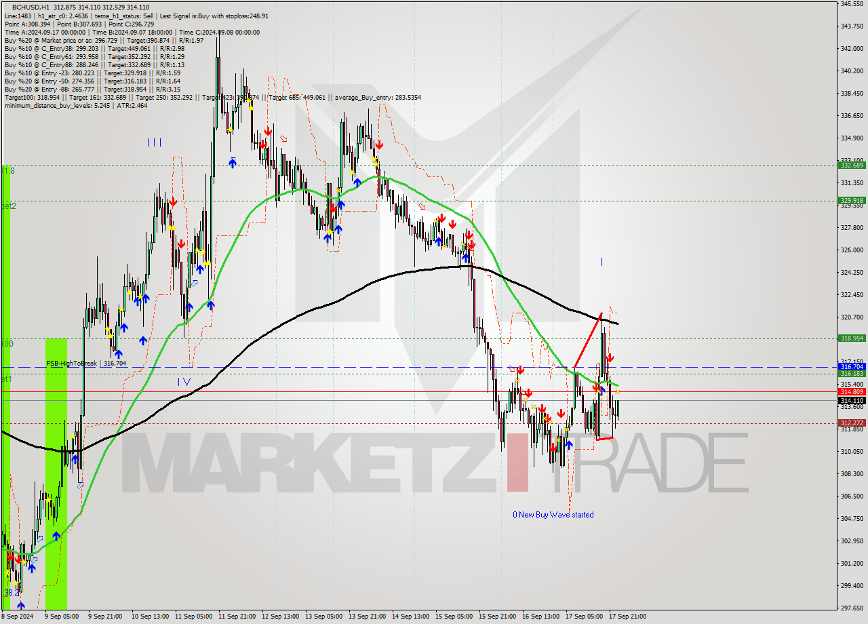Click the '8 Sep 2024' date label

click(x=18, y=617)
